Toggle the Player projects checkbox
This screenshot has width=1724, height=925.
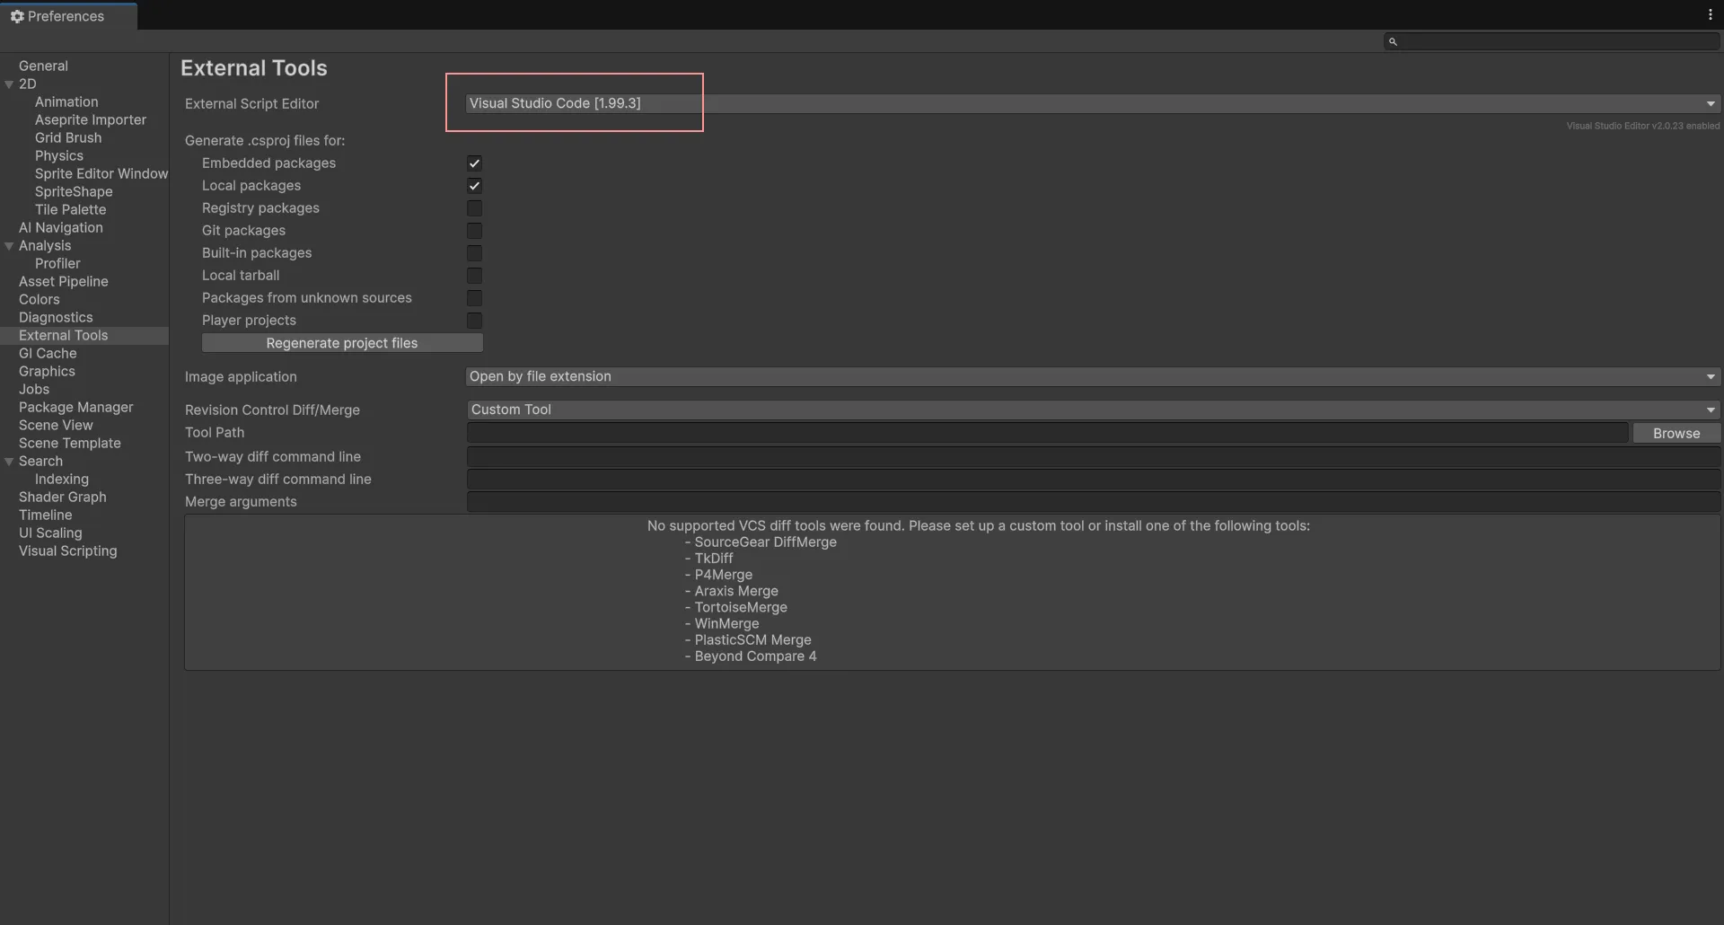click(x=474, y=321)
